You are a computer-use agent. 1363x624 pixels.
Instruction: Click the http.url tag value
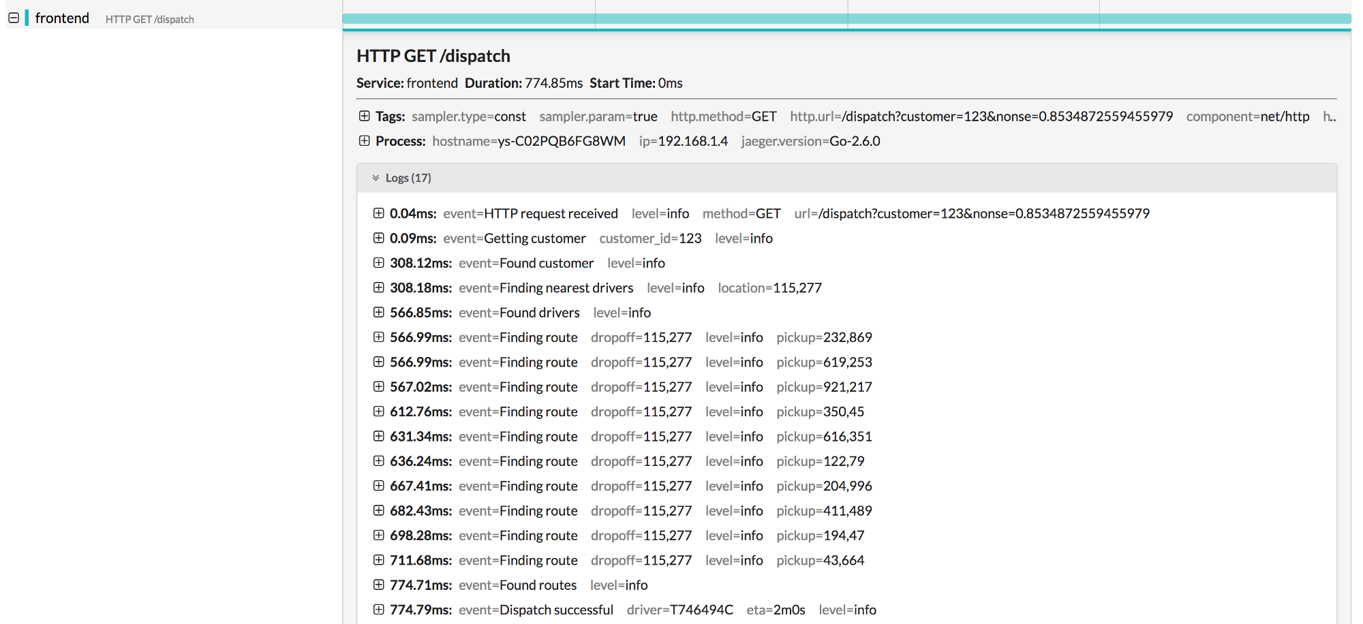pos(1007,116)
